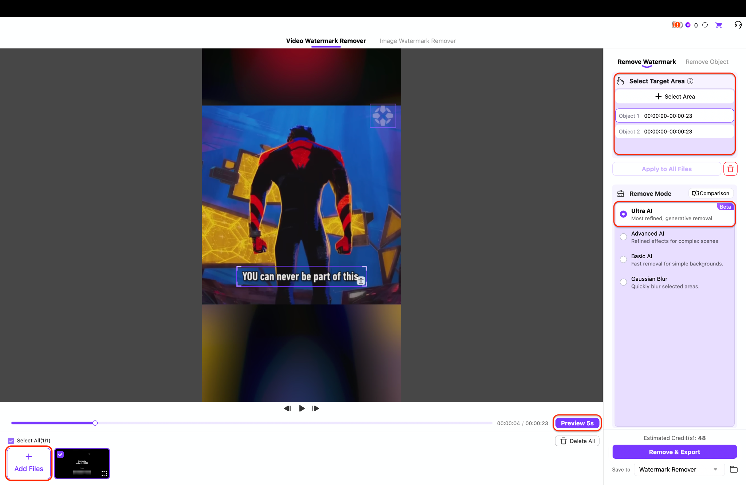Viewport: 746px width, 485px height.
Task: Click Delete All files button
Action: 577,441
